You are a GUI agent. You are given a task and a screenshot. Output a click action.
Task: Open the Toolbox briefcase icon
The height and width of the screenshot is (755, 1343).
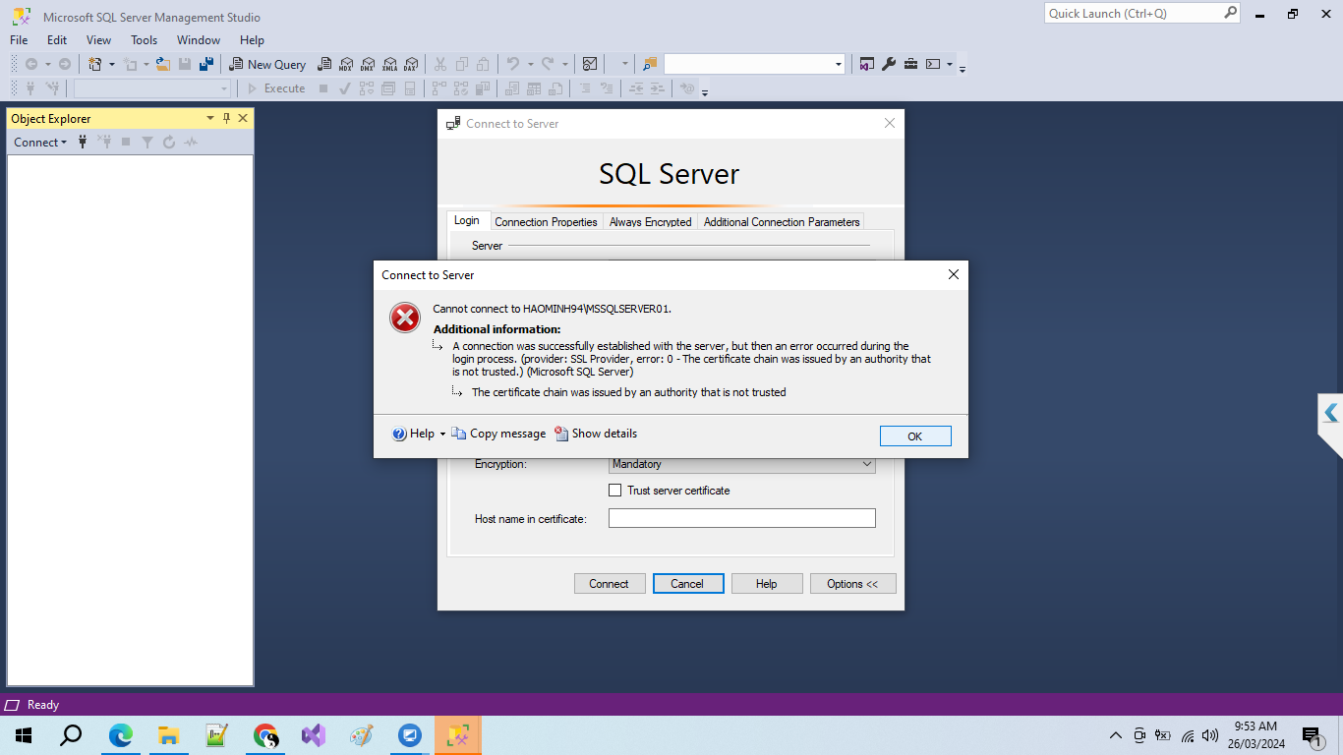point(911,64)
